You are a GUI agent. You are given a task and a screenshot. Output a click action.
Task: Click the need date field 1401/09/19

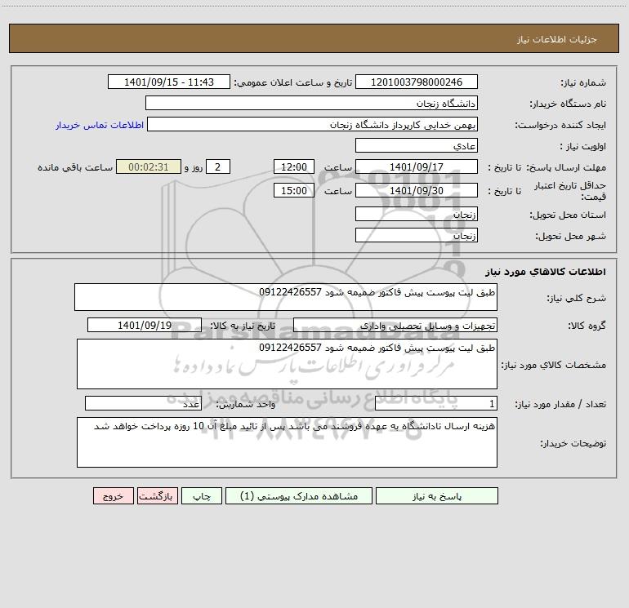point(145,325)
